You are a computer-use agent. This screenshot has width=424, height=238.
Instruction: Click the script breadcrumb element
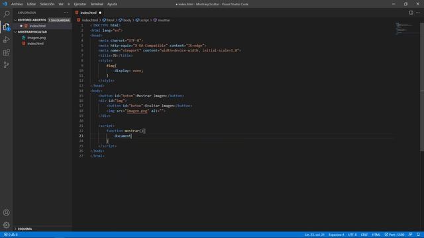click(142, 20)
